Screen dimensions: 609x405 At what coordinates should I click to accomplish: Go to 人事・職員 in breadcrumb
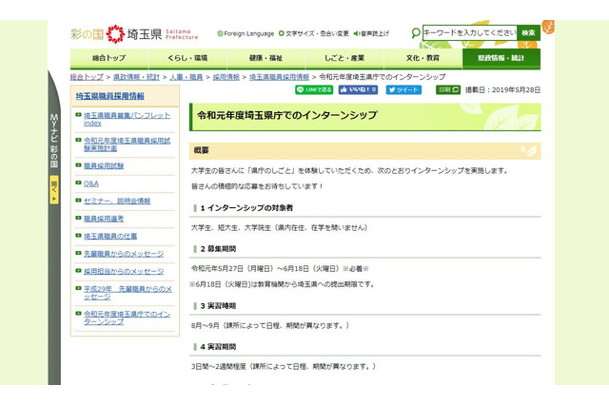tap(187, 77)
